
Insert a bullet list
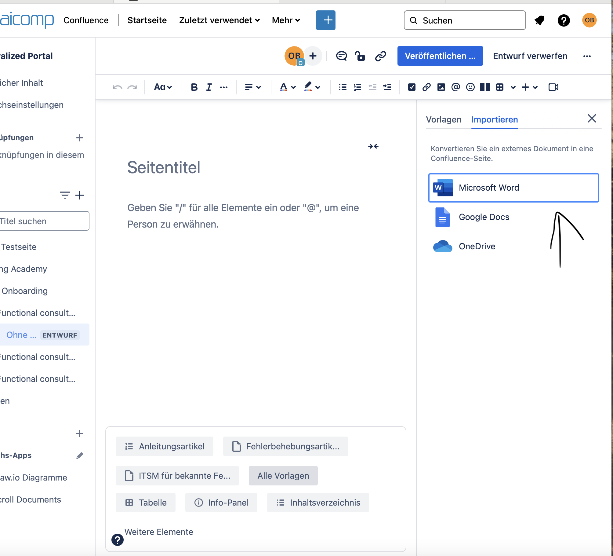343,87
